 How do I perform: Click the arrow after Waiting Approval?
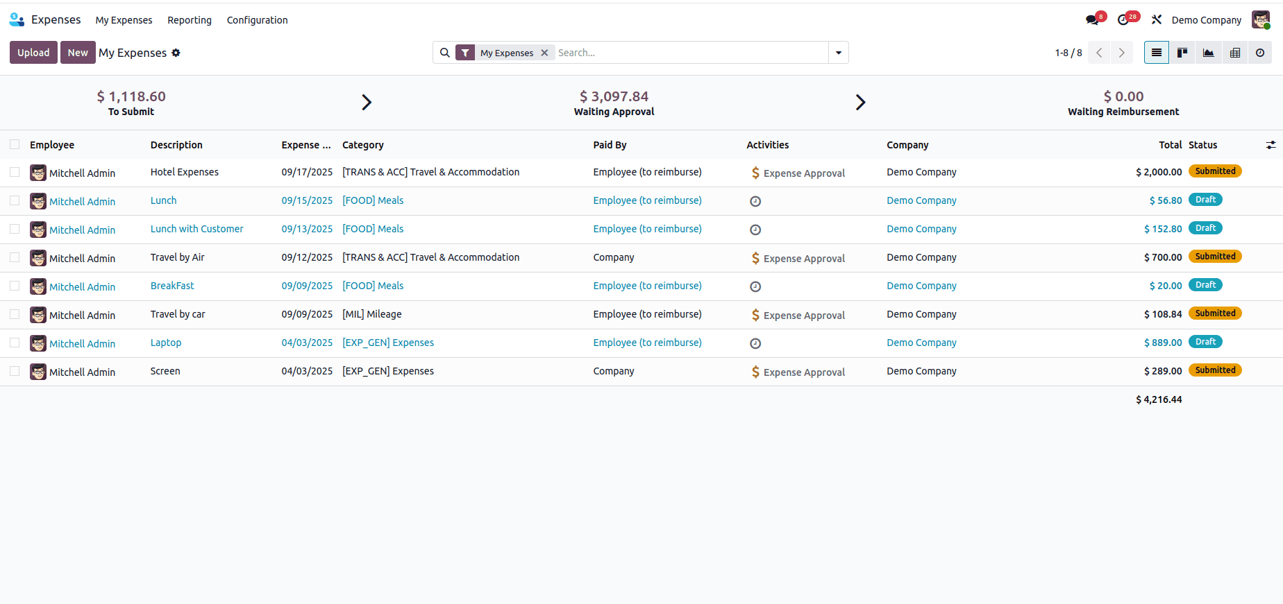point(860,103)
